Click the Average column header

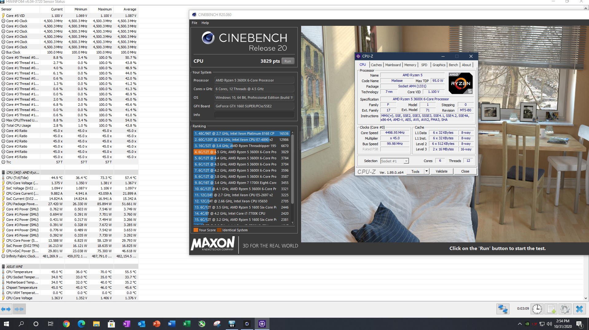(x=126, y=9)
